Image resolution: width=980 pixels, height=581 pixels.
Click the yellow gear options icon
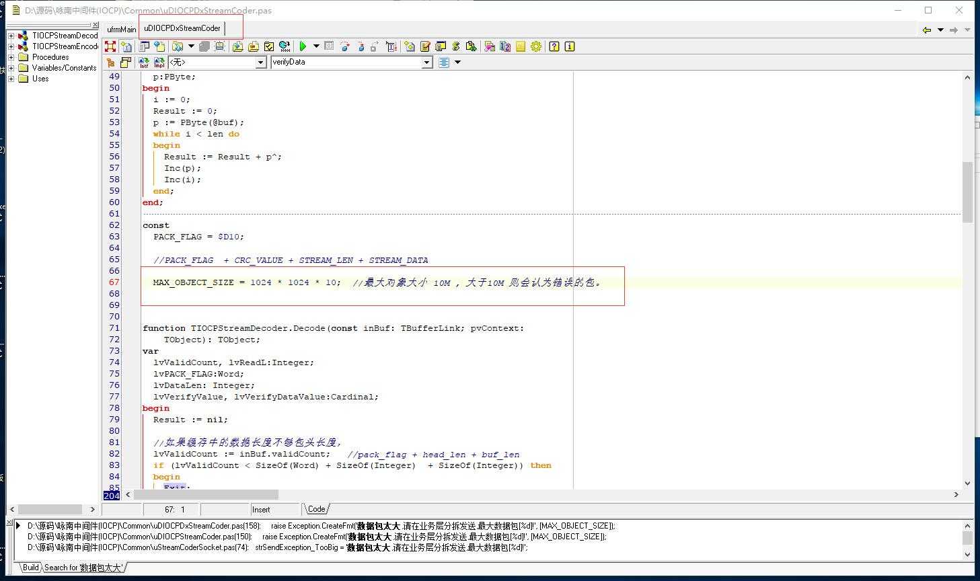click(x=536, y=46)
